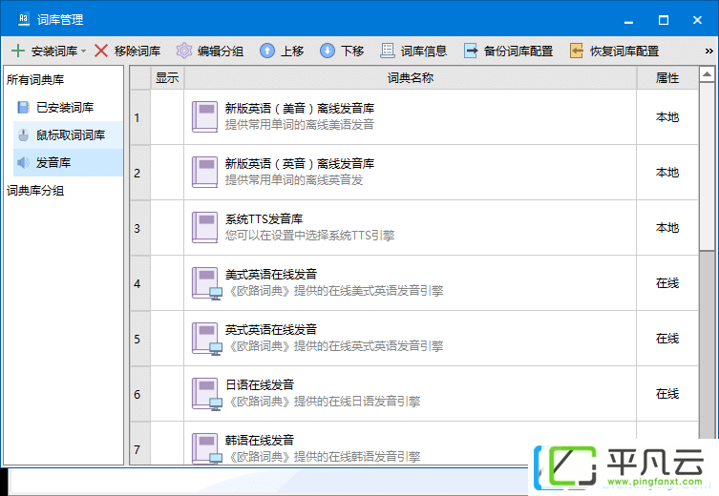Click the 恢复词库配置 restore icon

[x=577, y=51]
